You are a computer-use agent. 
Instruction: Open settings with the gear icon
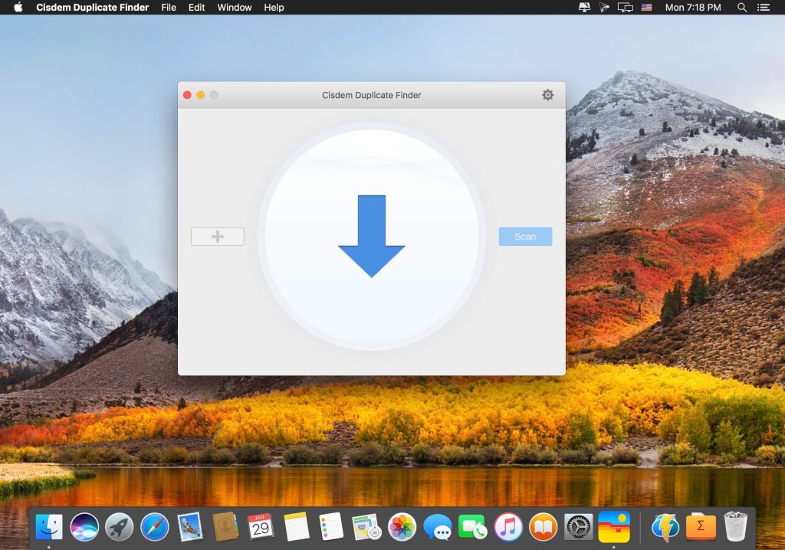coord(547,95)
